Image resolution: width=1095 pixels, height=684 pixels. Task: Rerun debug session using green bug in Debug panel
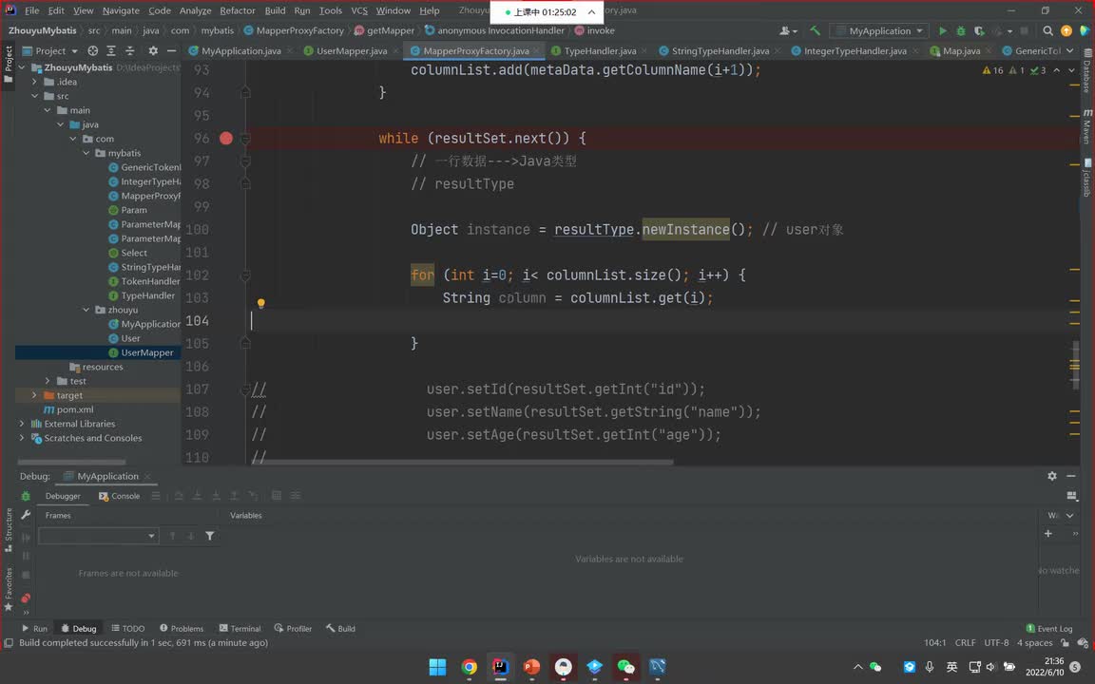[26, 496]
